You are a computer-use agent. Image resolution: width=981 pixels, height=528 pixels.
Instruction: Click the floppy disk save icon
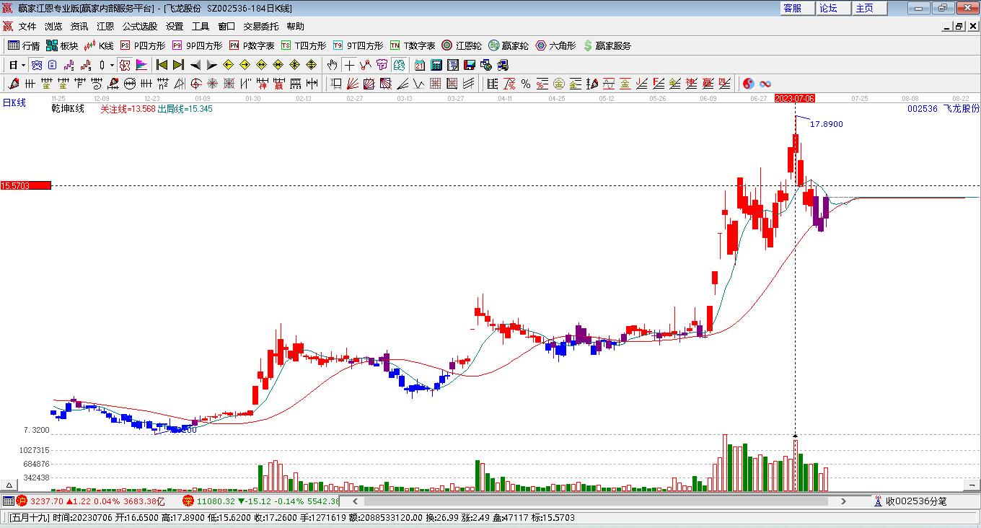(470, 65)
